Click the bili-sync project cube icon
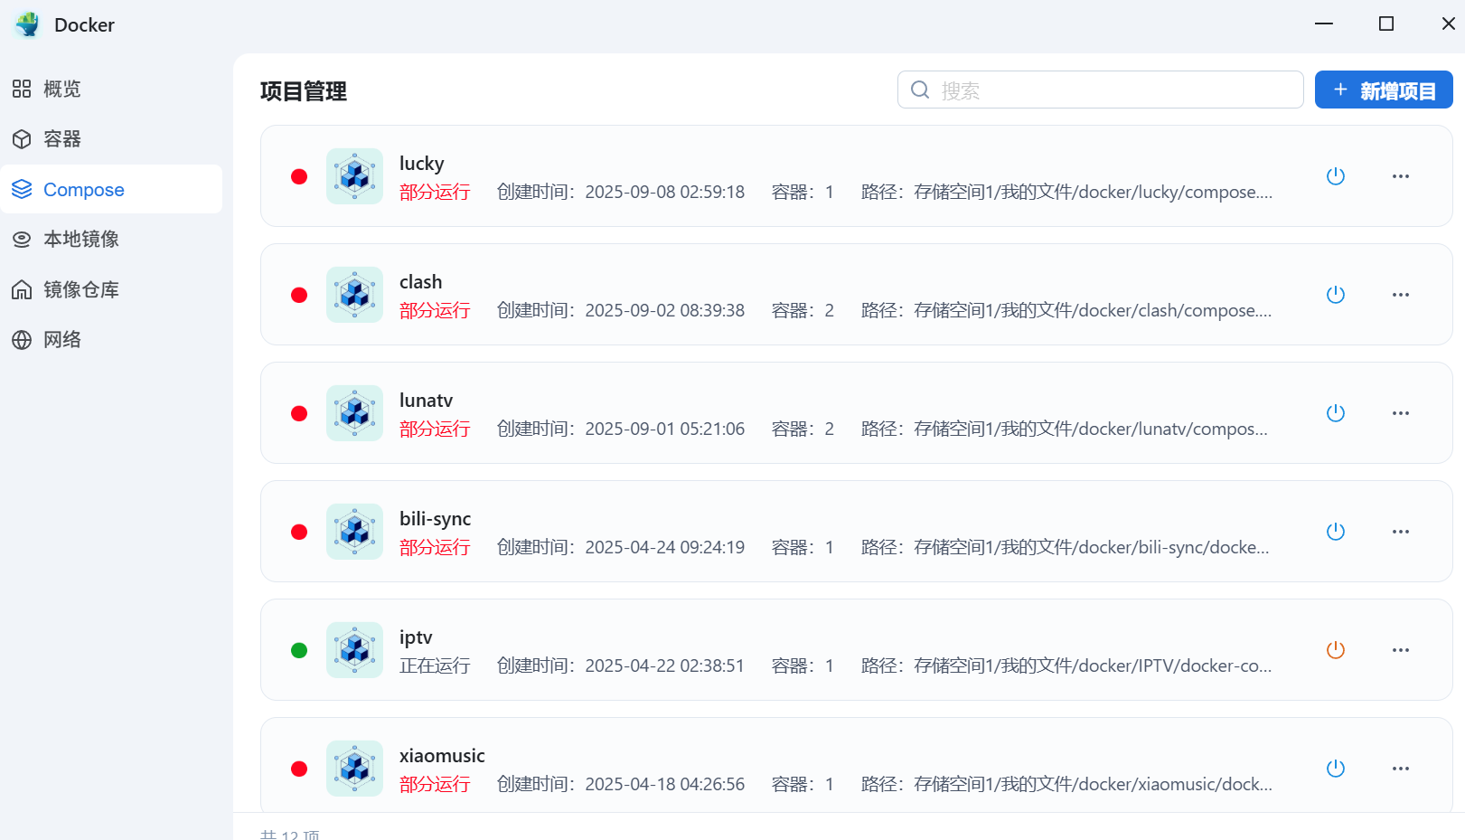 (354, 532)
